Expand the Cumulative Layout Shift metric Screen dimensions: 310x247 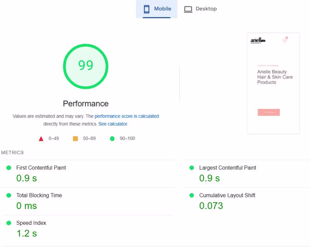247,201
